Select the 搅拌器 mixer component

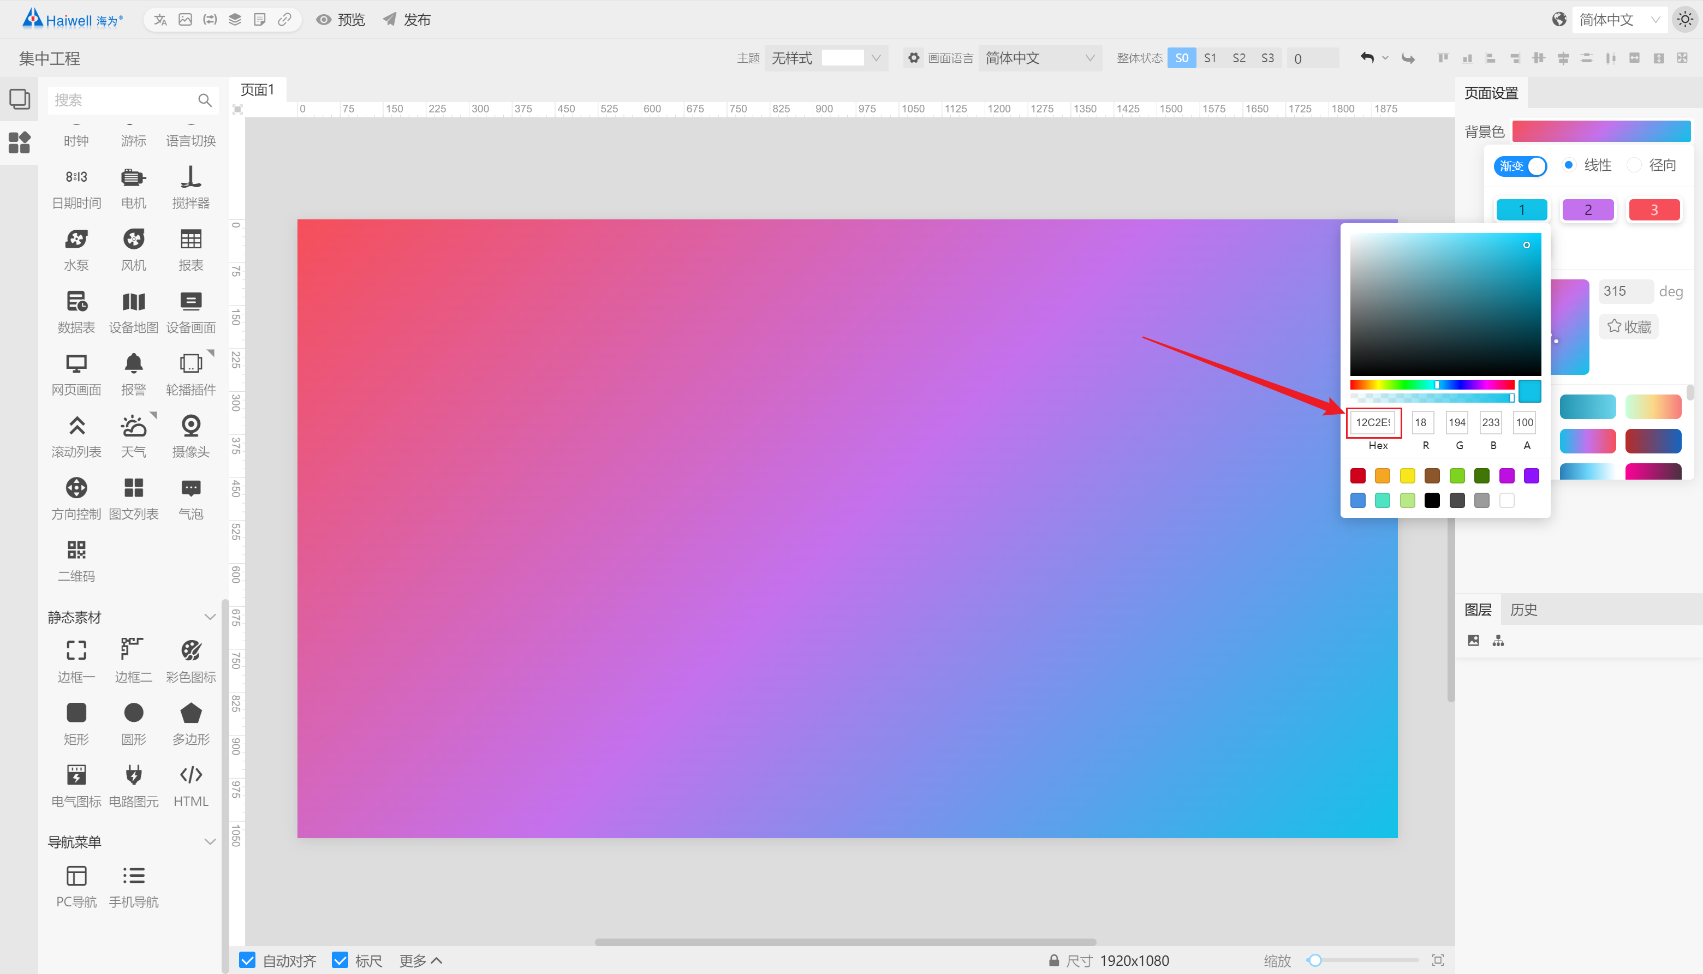coord(190,188)
